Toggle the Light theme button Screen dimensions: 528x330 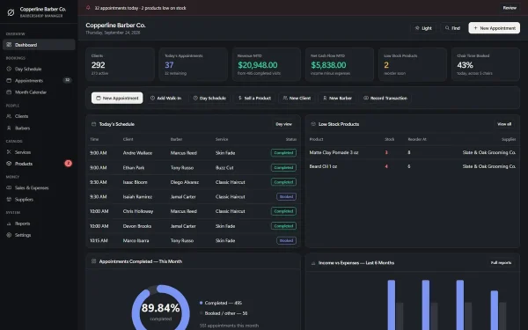[423, 28]
